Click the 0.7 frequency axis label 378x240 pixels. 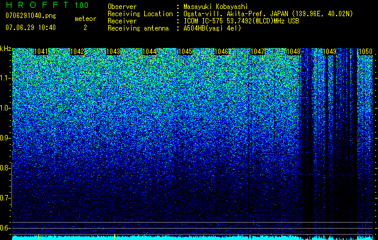click(x=5, y=198)
